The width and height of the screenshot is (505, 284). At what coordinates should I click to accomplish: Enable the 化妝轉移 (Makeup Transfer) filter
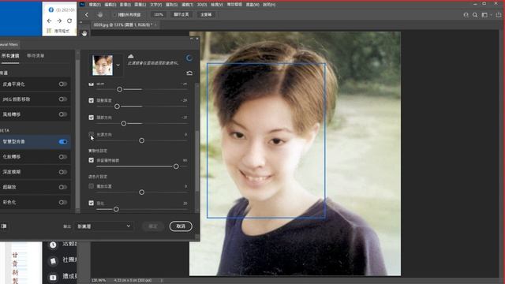[x=63, y=157]
